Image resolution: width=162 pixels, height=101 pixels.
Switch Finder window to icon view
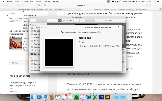[x=49, y=21]
